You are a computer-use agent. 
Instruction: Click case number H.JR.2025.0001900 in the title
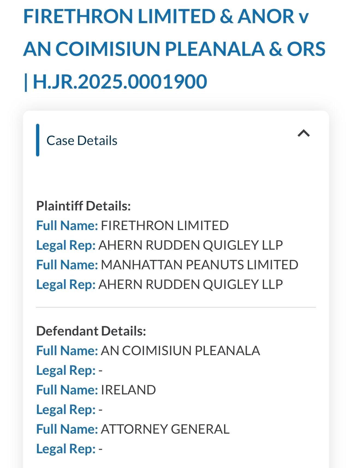[x=120, y=81]
